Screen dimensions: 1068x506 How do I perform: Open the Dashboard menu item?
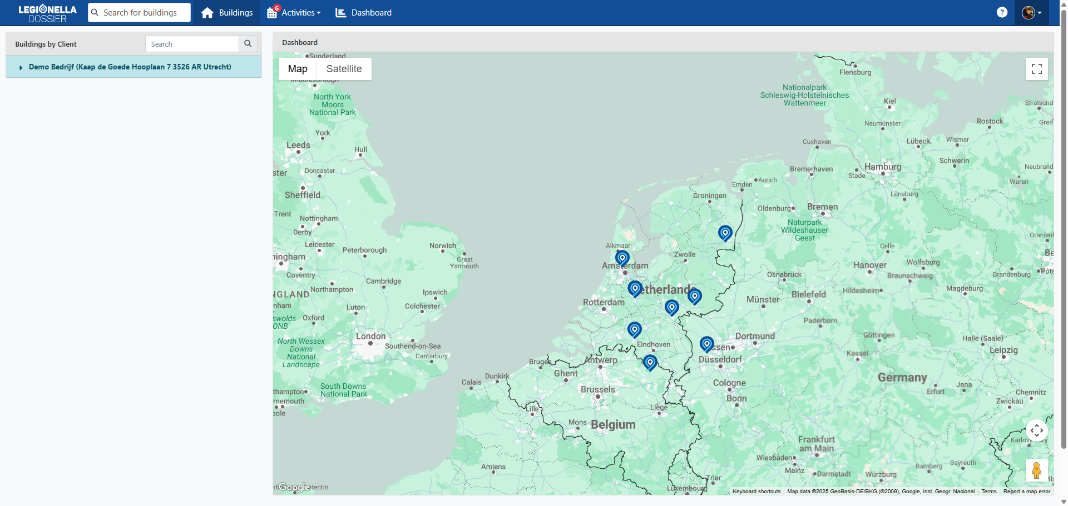tap(364, 13)
